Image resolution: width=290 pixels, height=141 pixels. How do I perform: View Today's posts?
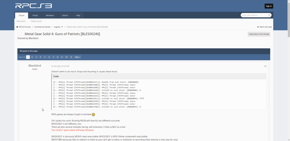pyautogui.click(x=36, y=21)
